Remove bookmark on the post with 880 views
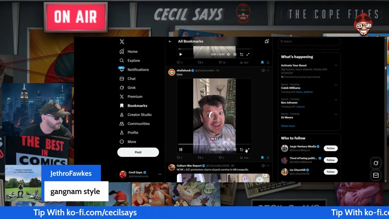 click(x=262, y=62)
